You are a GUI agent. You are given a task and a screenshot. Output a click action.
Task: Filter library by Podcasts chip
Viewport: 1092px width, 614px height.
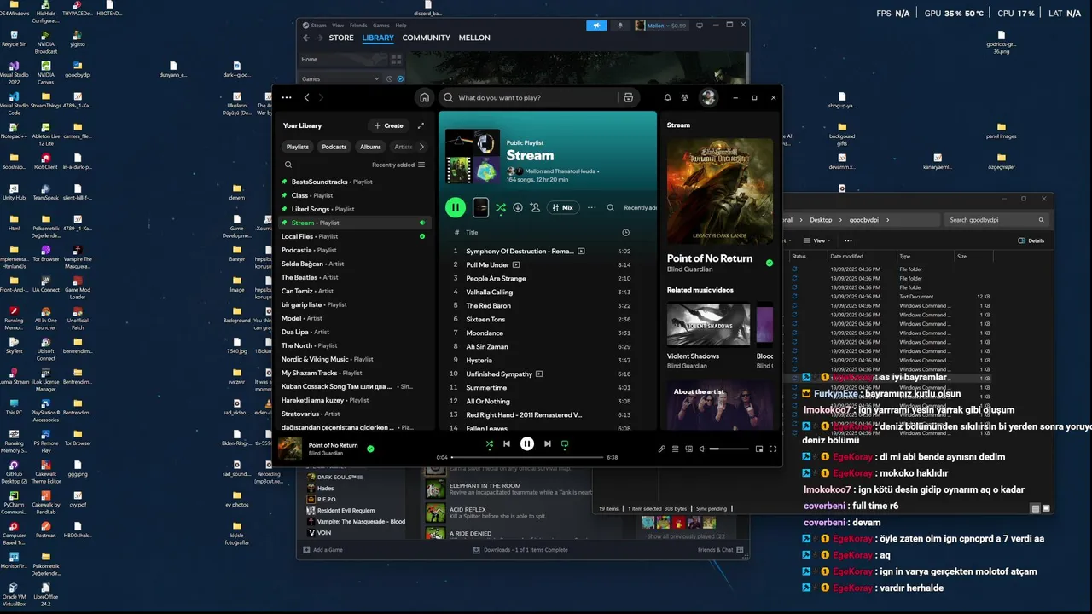[334, 147]
